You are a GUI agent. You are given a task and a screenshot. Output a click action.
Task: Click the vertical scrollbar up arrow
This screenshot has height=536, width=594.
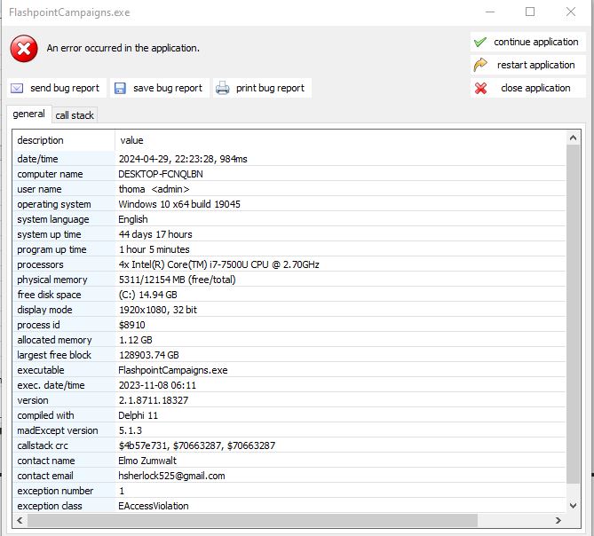point(574,138)
